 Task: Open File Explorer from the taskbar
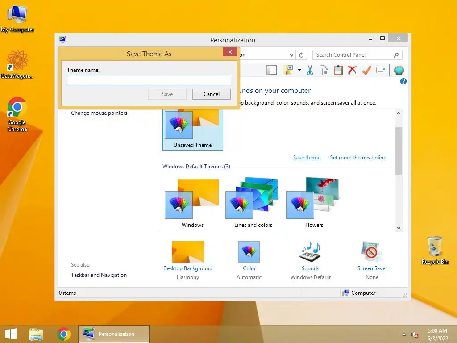[x=36, y=334]
